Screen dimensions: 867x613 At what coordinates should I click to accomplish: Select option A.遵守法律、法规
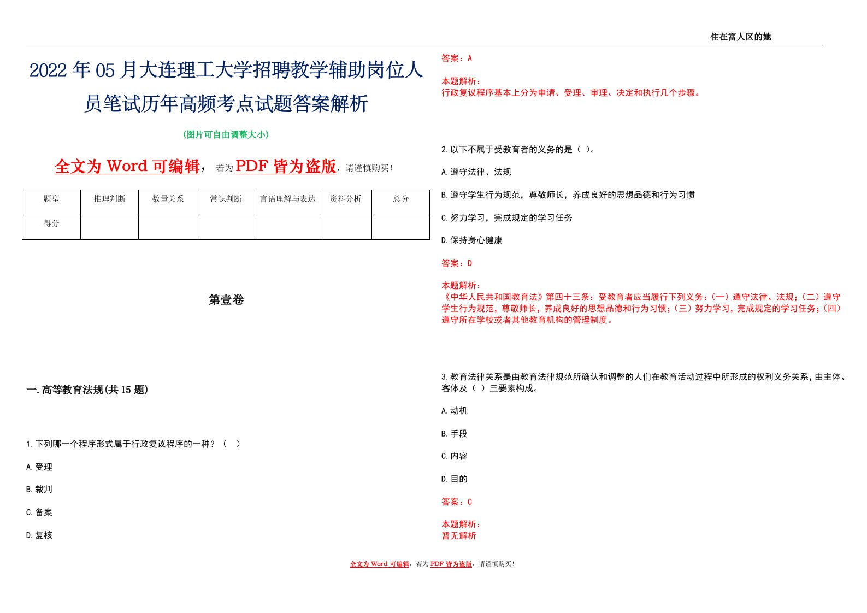click(x=476, y=172)
